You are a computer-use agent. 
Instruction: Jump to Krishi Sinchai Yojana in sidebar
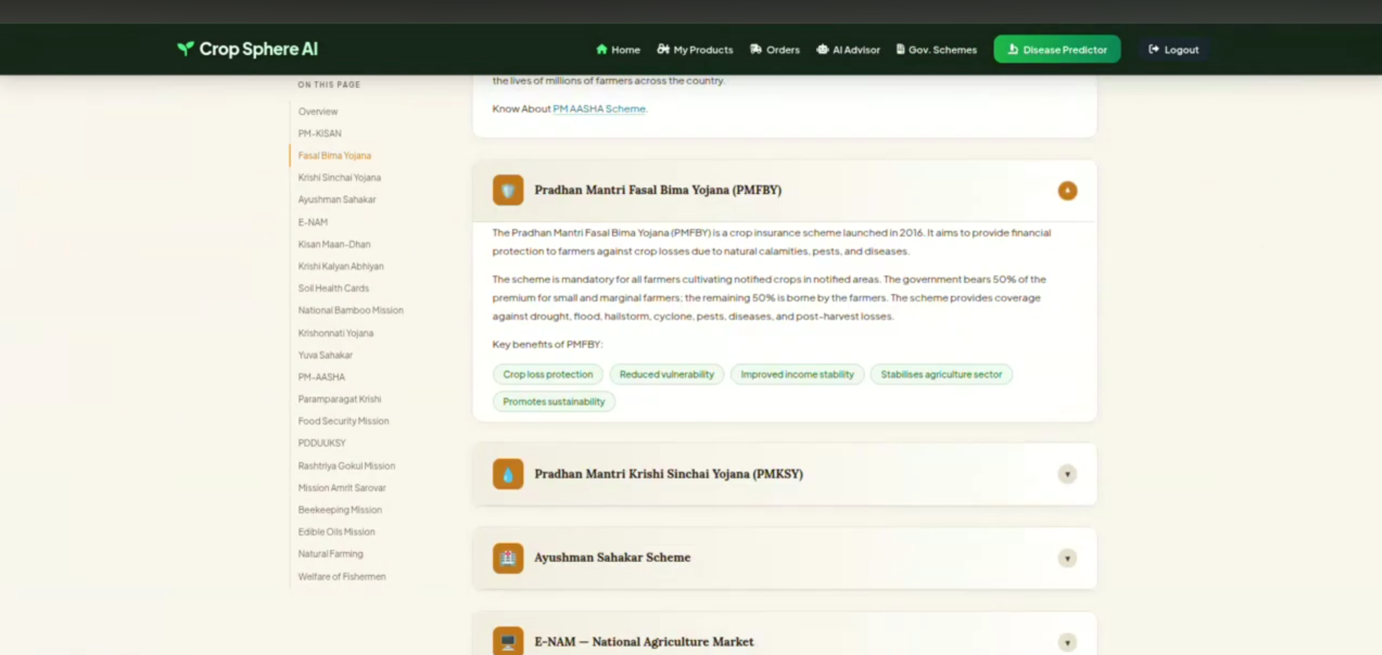click(x=339, y=177)
